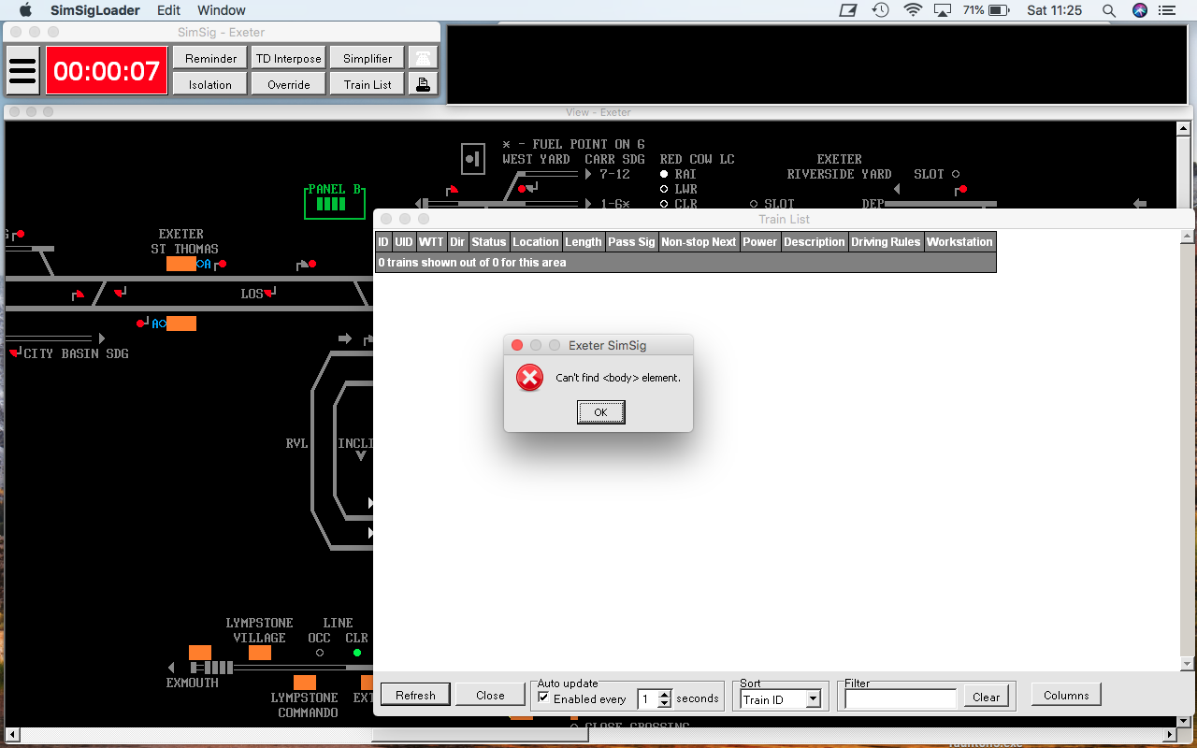Click the green line CLR indicator

click(x=357, y=653)
